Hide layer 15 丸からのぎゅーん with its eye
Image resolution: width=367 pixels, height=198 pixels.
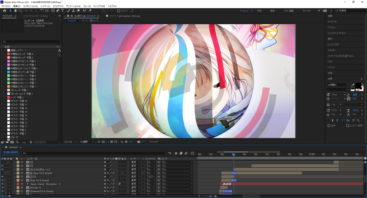pyautogui.click(x=2, y=169)
